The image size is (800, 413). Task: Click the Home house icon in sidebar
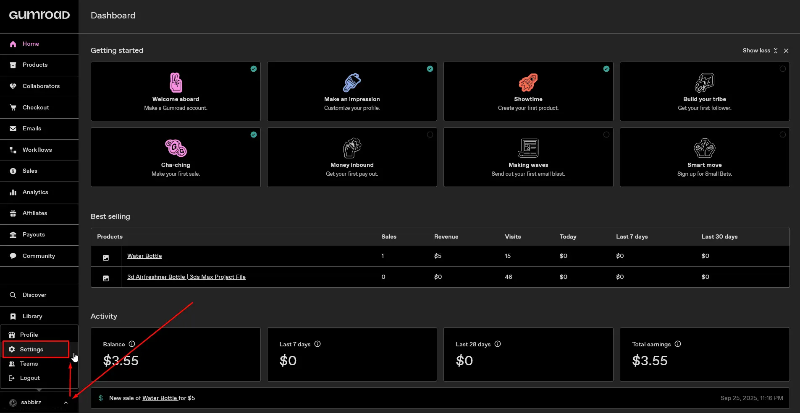coord(13,44)
